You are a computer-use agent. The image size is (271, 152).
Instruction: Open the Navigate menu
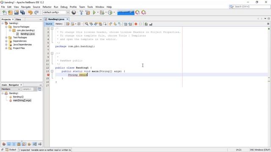point(26,7)
